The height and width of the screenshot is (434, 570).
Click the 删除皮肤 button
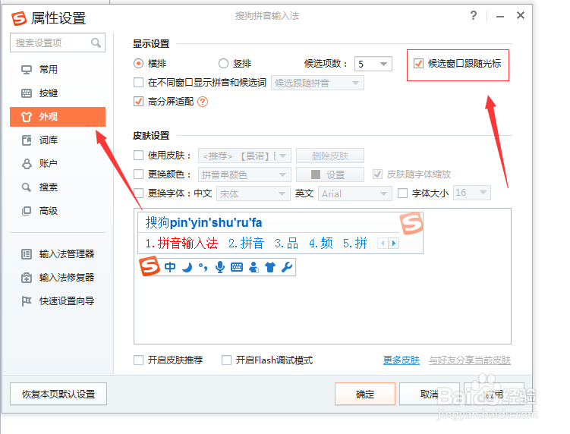point(330,156)
